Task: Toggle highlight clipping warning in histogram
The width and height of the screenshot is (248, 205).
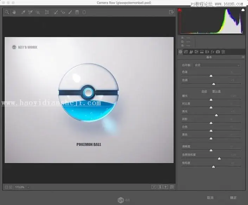Action: click(243, 10)
